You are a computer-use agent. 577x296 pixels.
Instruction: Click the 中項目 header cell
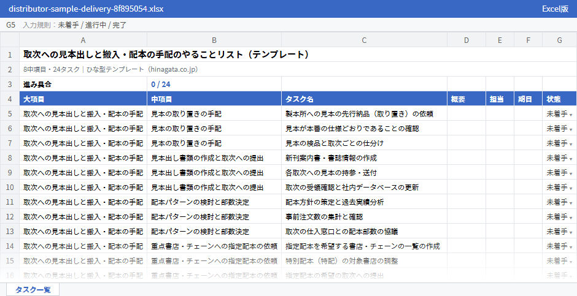coord(214,99)
